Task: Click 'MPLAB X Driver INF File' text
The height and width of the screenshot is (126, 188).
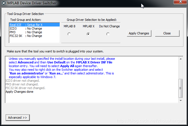Action: click(x=94, y=62)
